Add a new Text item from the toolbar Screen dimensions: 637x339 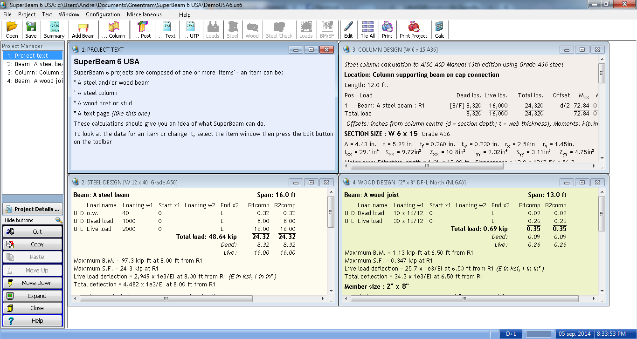click(x=167, y=29)
